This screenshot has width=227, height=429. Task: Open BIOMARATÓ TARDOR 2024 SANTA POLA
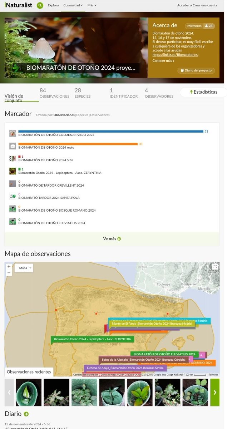pos(49,198)
